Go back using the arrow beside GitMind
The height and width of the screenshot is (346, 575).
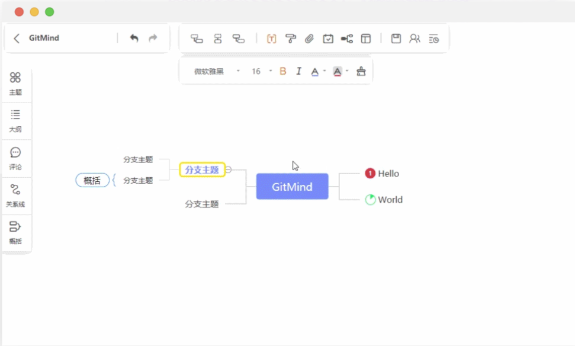(17, 38)
